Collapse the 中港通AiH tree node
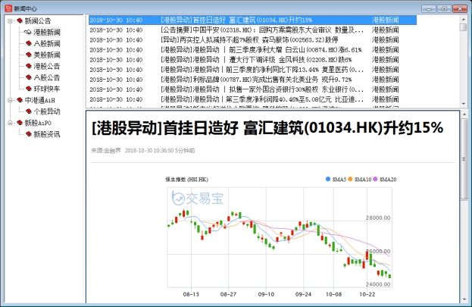This screenshot has height=307, width=472. (x=9, y=100)
